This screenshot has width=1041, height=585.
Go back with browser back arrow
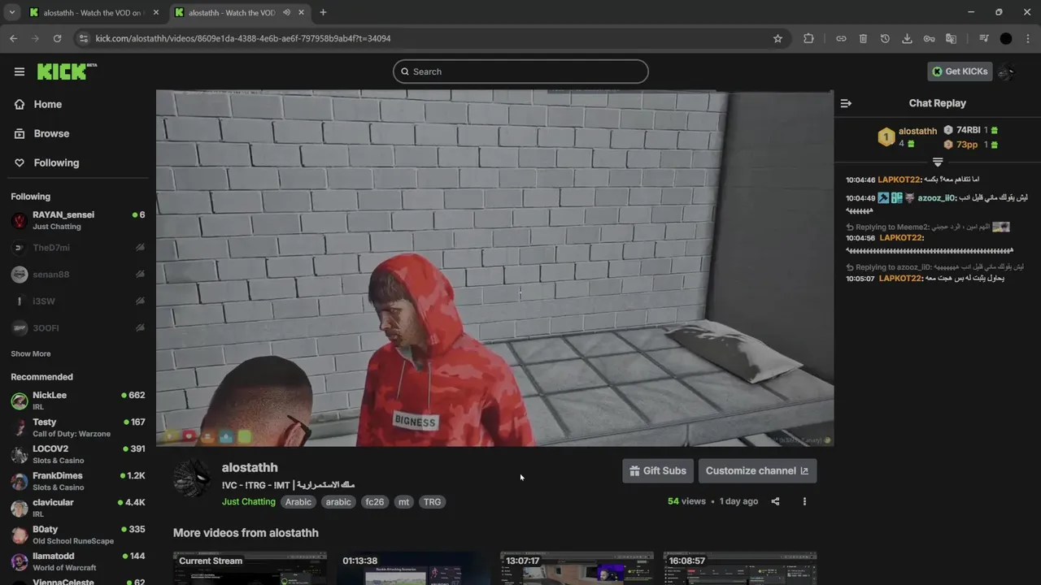13,38
